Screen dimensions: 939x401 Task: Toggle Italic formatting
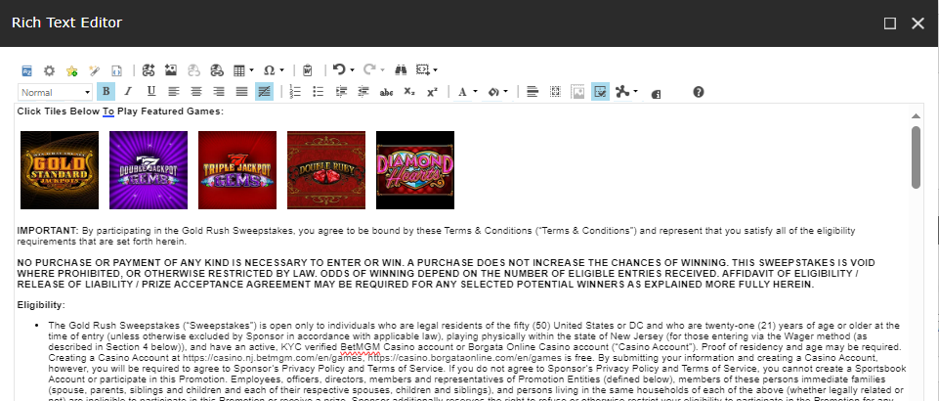(x=128, y=92)
